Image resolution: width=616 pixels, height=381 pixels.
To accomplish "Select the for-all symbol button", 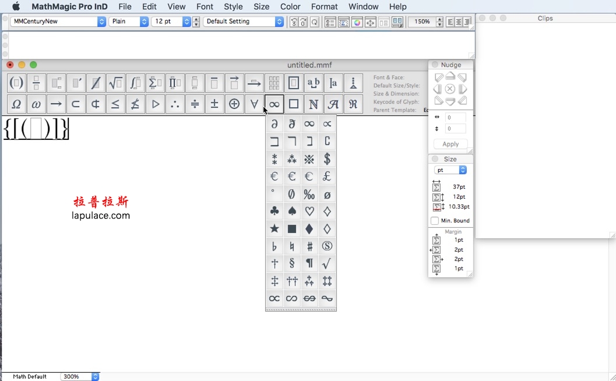I will (x=254, y=104).
